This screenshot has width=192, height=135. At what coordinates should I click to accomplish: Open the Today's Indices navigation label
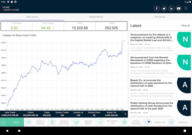40,122
